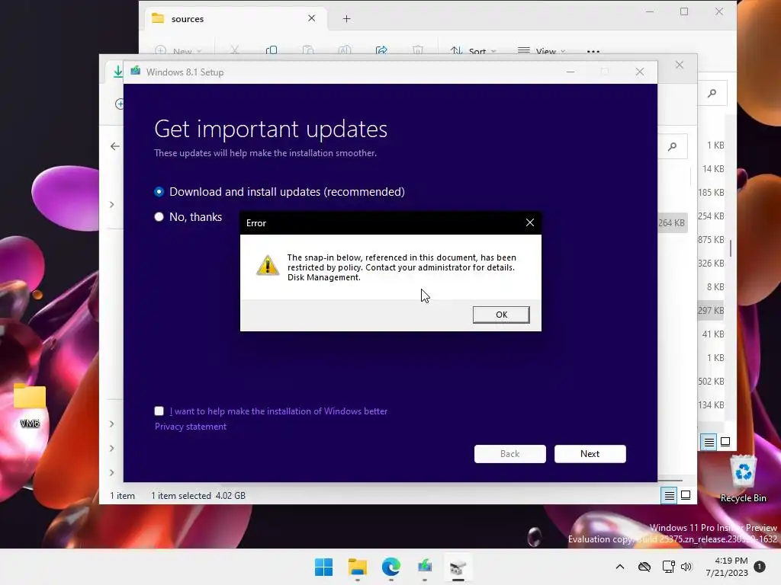Click Rename icon in Explorer toolbar

point(345,50)
